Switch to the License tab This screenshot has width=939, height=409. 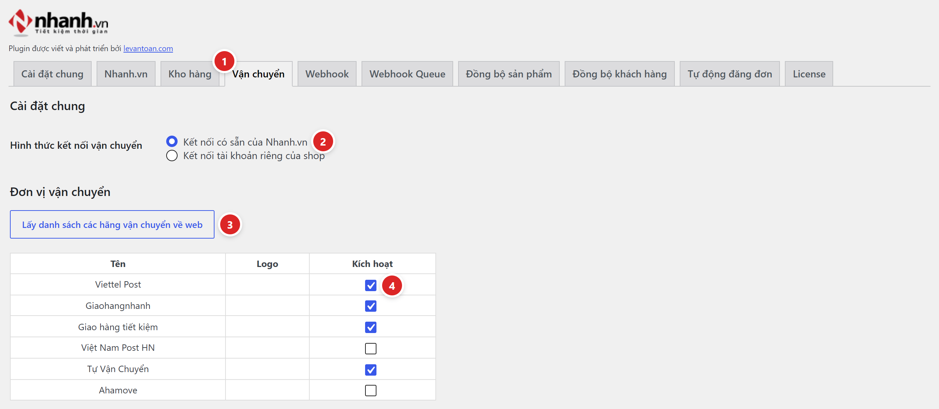(809, 74)
